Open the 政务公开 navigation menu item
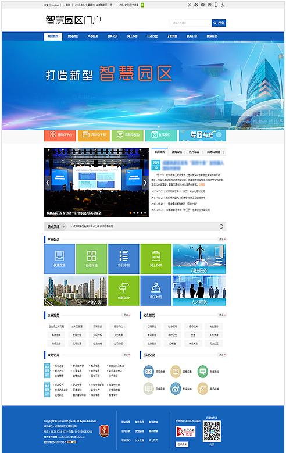286x453 pixels. (112, 37)
